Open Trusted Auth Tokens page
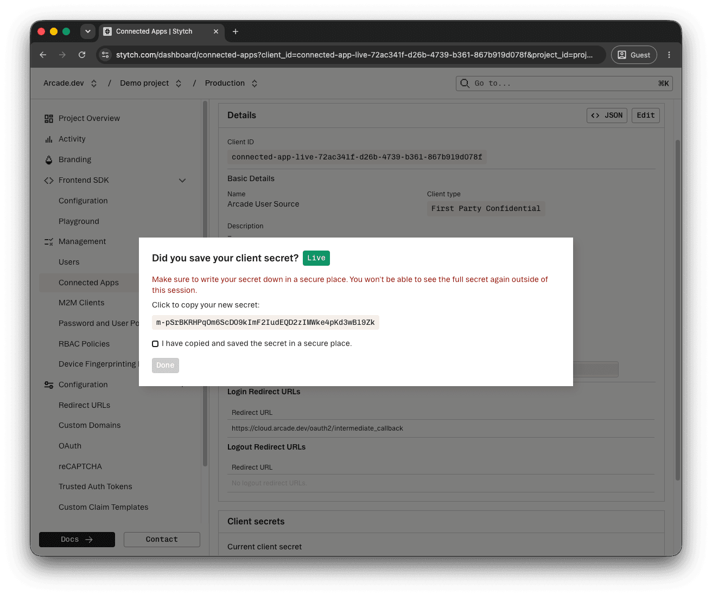 (96, 487)
